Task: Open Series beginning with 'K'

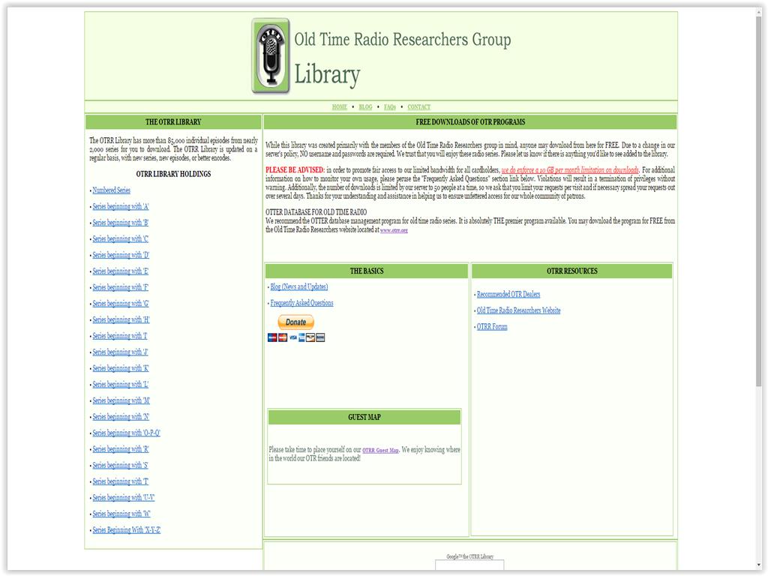Action: click(x=121, y=367)
